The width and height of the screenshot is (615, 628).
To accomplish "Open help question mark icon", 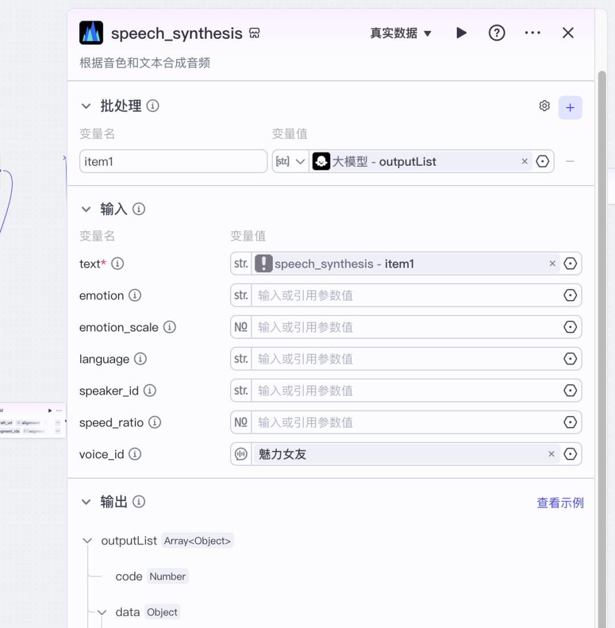I will [497, 33].
